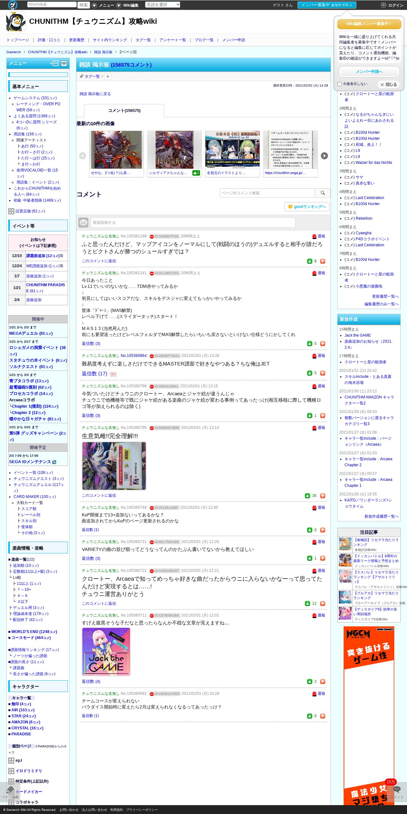Click the ページ内コメント検索 field
407x814 pixels.
pyautogui.click(x=267, y=193)
